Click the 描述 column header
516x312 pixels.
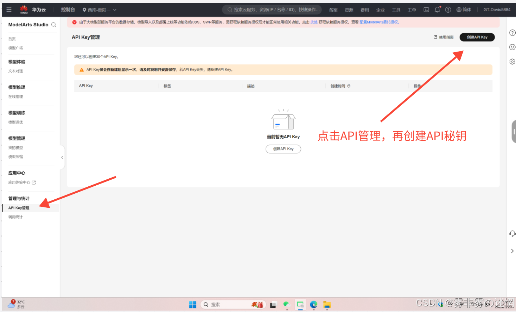point(251,86)
